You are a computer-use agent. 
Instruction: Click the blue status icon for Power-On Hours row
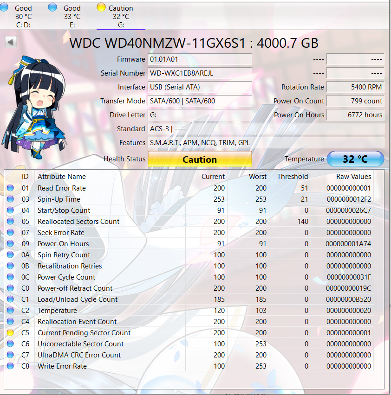pos(10,243)
